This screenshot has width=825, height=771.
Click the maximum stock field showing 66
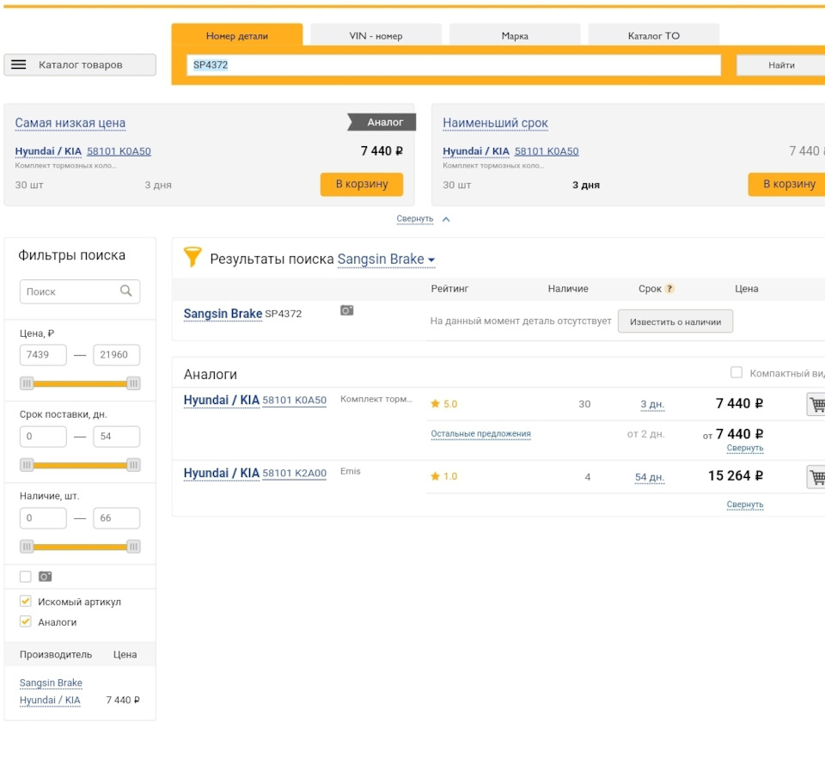[x=116, y=517]
